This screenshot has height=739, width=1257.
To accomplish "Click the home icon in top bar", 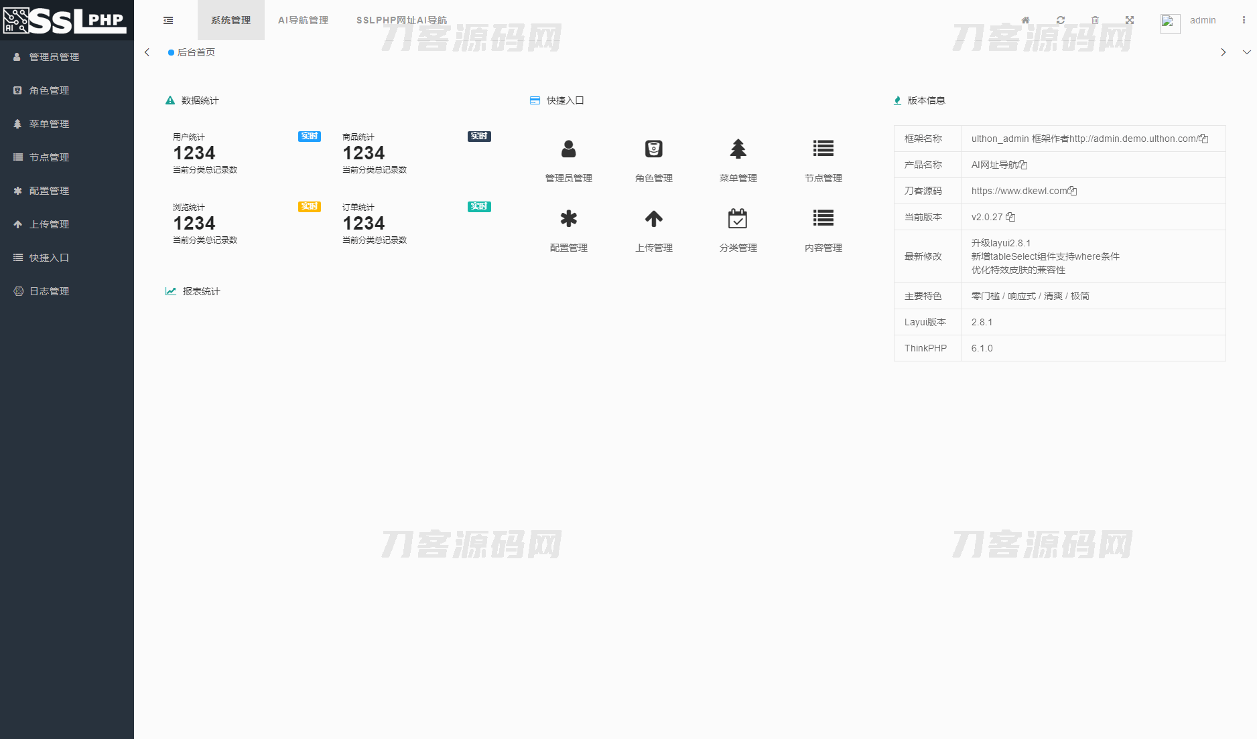I will click(x=1025, y=20).
